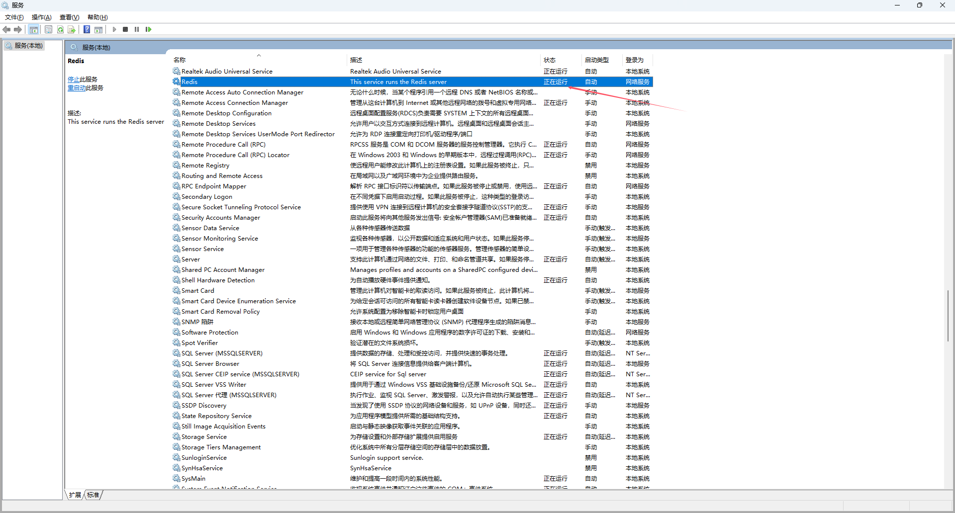The height and width of the screenshot is (513, 955).
Task: Select 服务(本地) in the left tree
Action: coord(28,46)
